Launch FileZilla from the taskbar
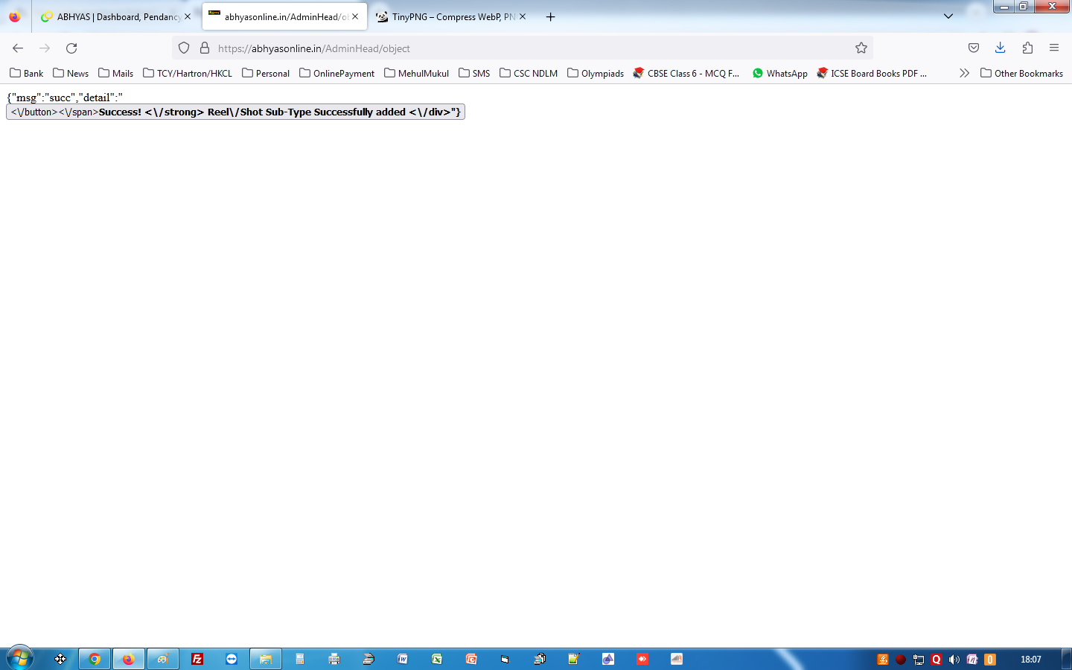 (197, 659)
